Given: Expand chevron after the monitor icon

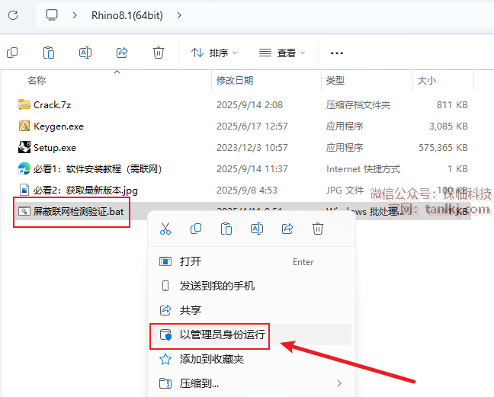Looking at the screenshot, I should pos(75,15).
